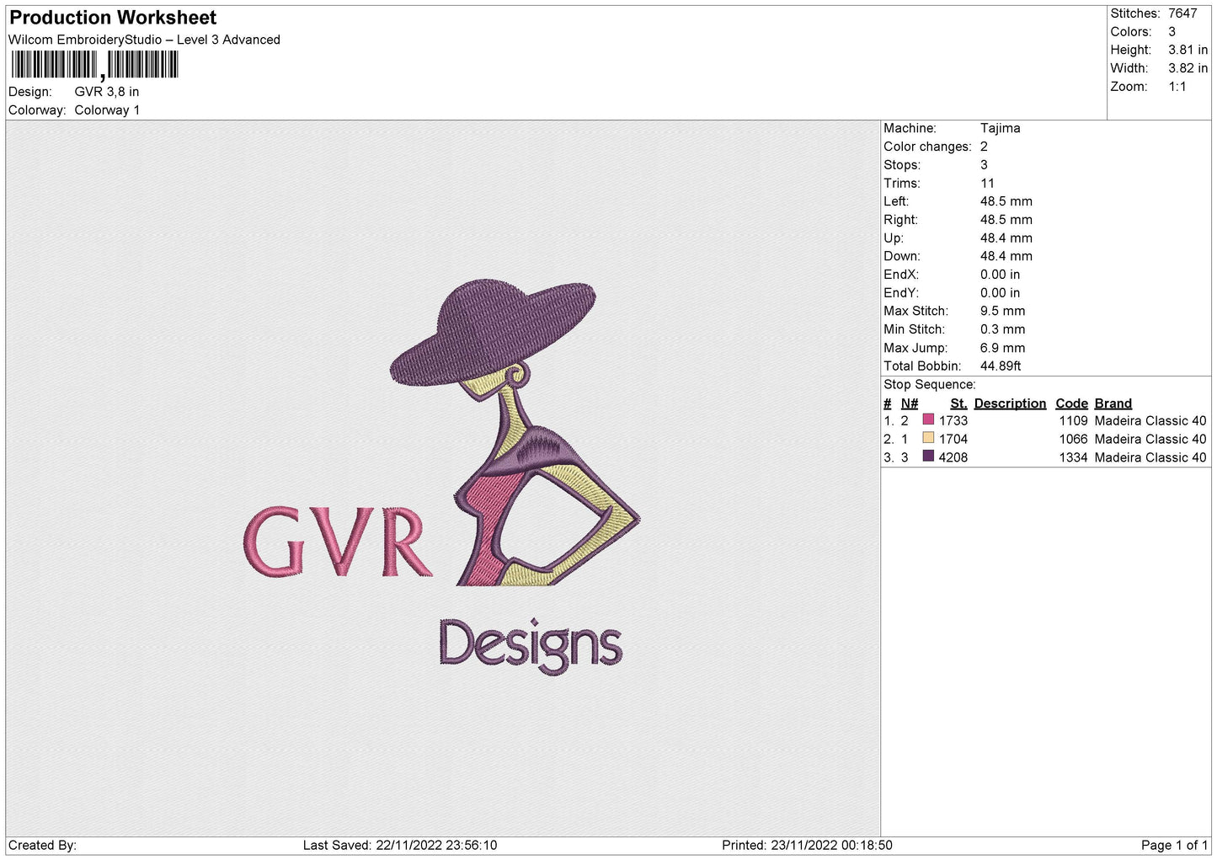The height and width of the screenshot is (860, 1217).
Task: Click the Stops value
Action: [984, 165]
